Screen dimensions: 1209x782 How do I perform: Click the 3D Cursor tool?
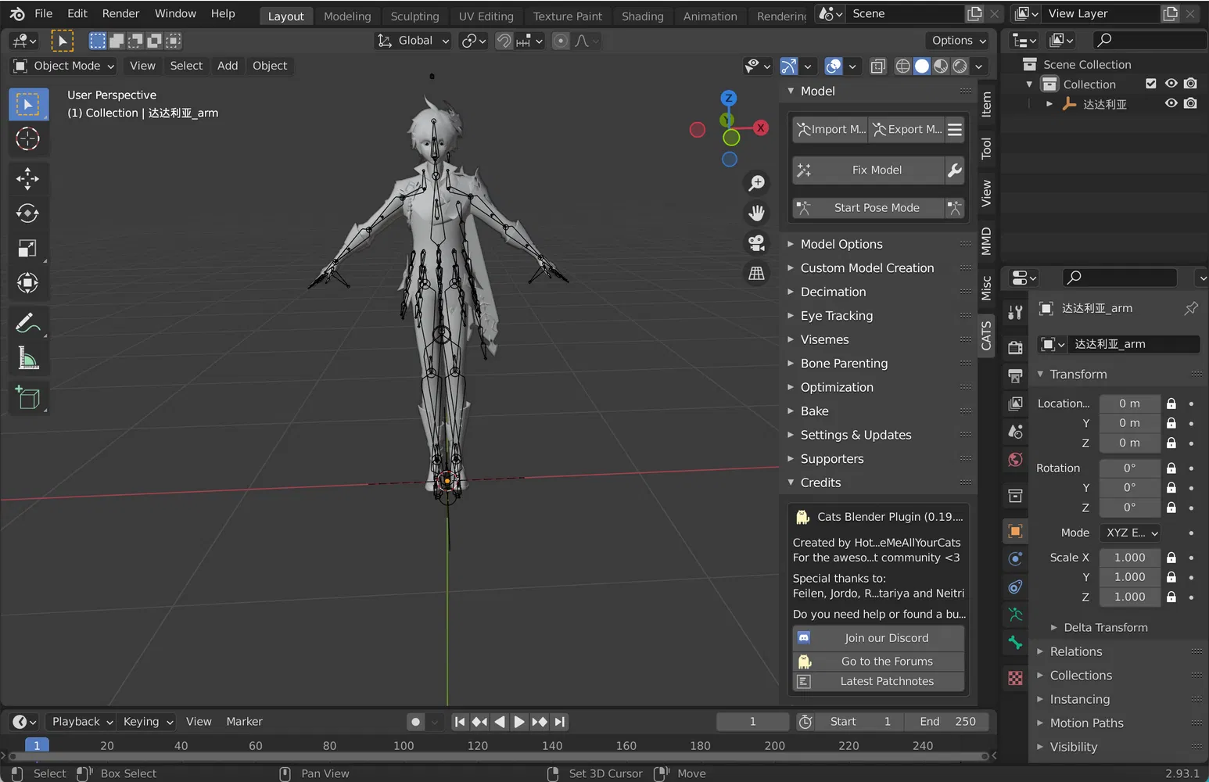(27, 139)
